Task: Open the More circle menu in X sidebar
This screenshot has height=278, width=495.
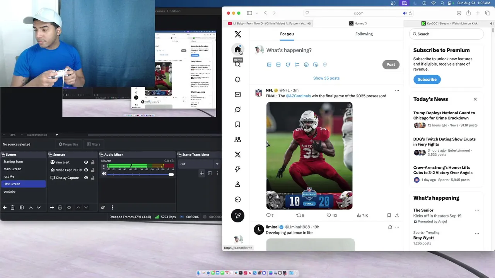Action: pos(237,199)
